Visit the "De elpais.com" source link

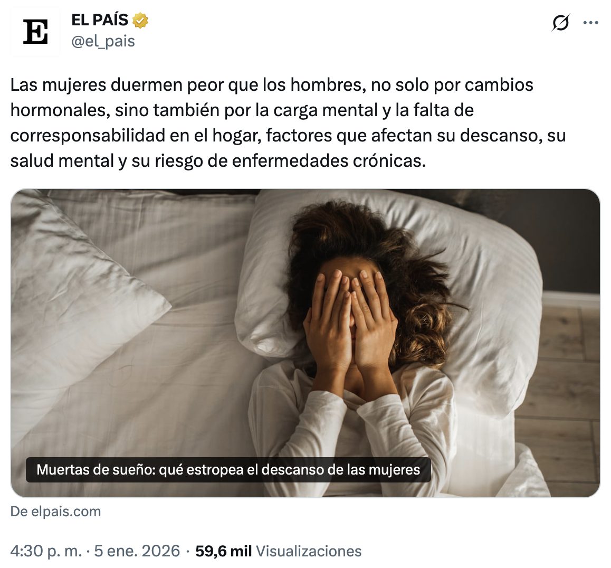tap(56, 511)
